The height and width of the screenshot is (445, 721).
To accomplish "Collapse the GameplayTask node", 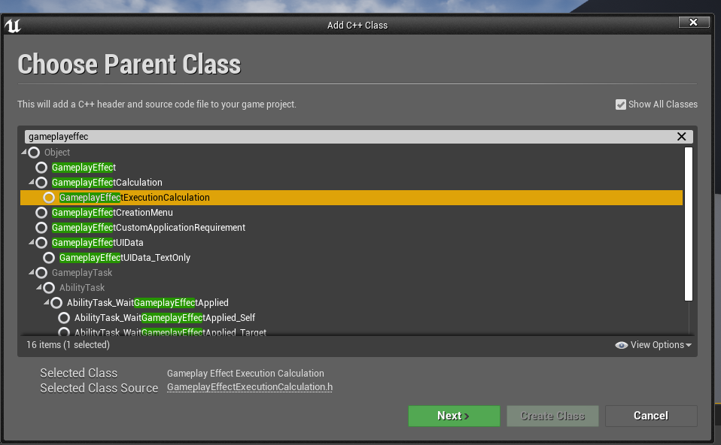I will point(32,272).
